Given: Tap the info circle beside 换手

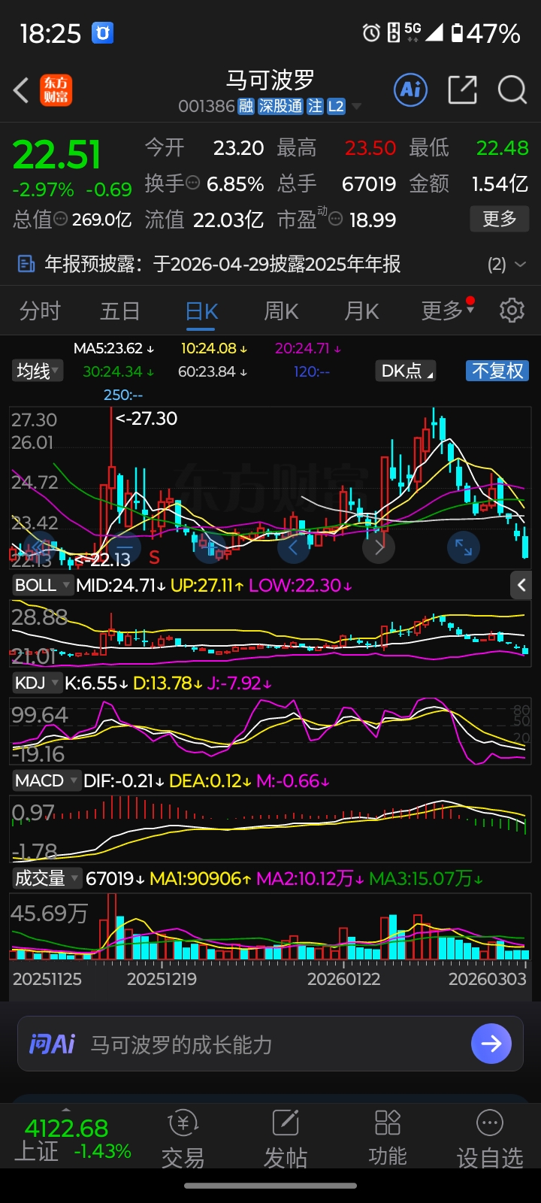Looking at the screenshot, I should (193, 183).
